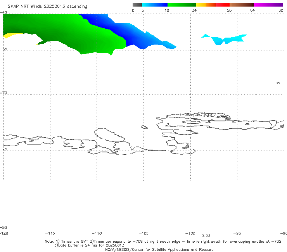Click the title 'SMAP NRT Winds 20250613 ascending'
287x252 pixels.
point(47,6)
